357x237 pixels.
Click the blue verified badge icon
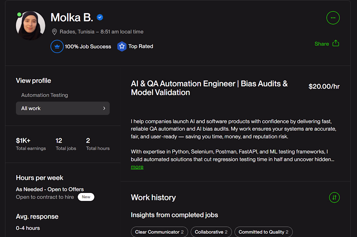[100, 18]
